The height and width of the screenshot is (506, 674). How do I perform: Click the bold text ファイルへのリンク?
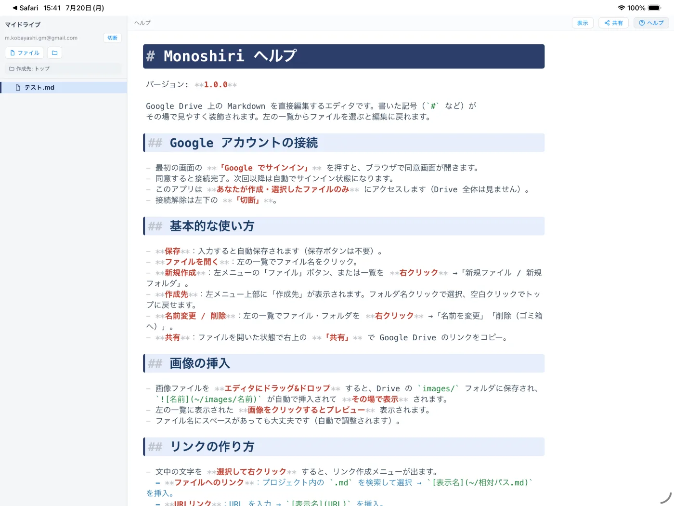pos(209,482)
